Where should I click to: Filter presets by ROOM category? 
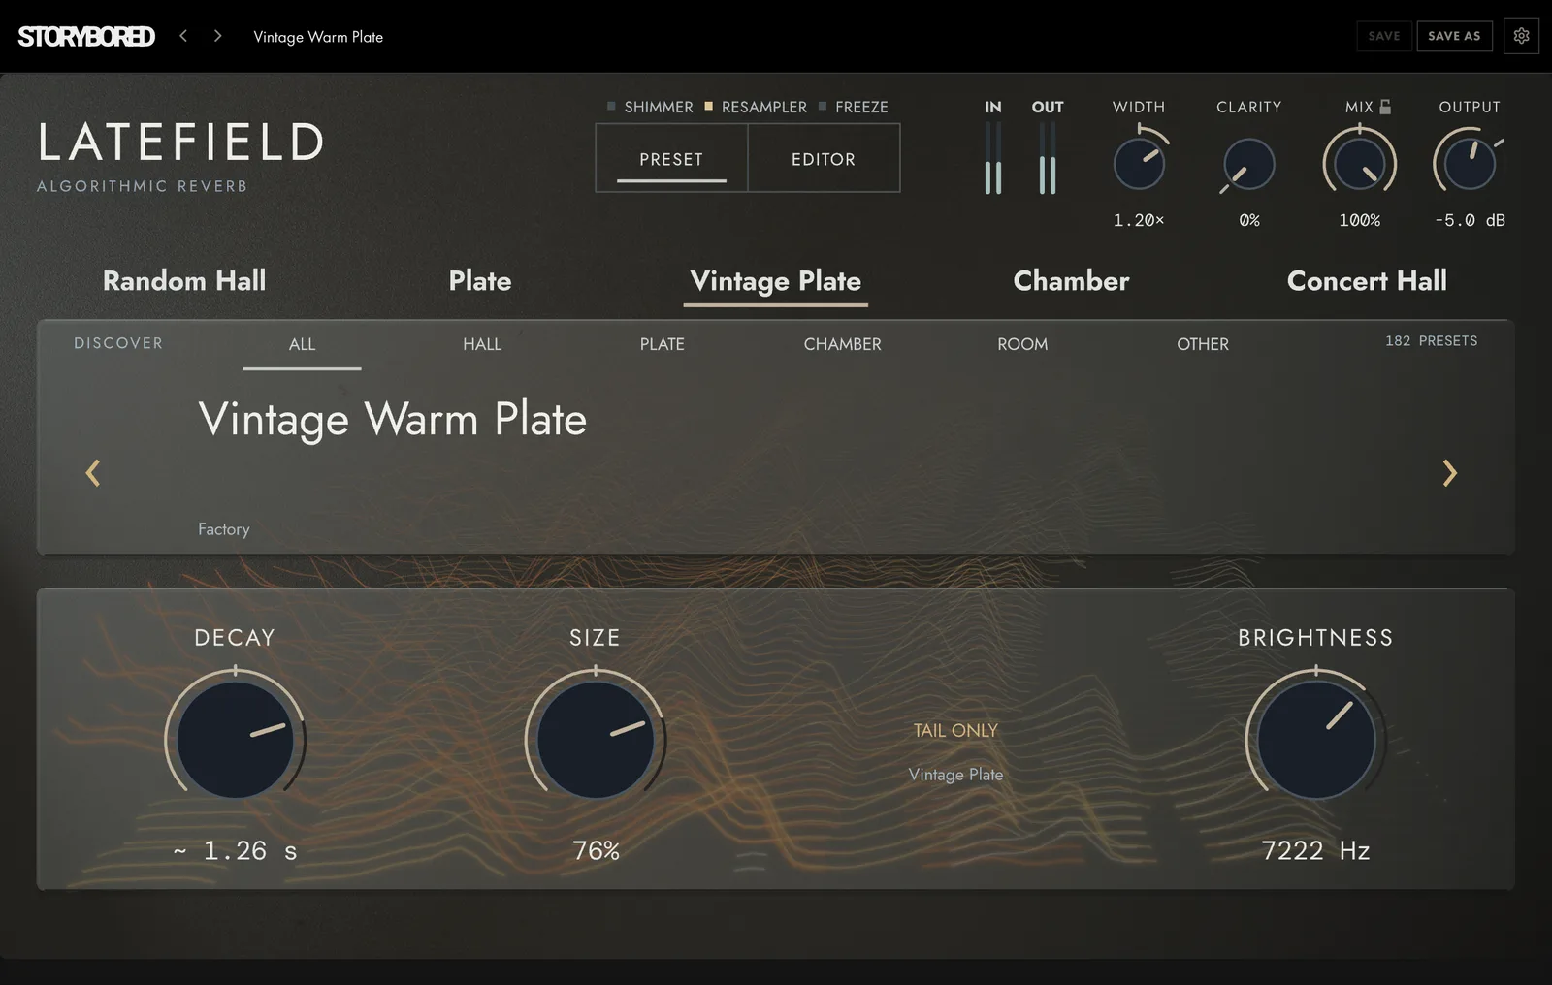pyautogui.click(x=1022, y=344)
